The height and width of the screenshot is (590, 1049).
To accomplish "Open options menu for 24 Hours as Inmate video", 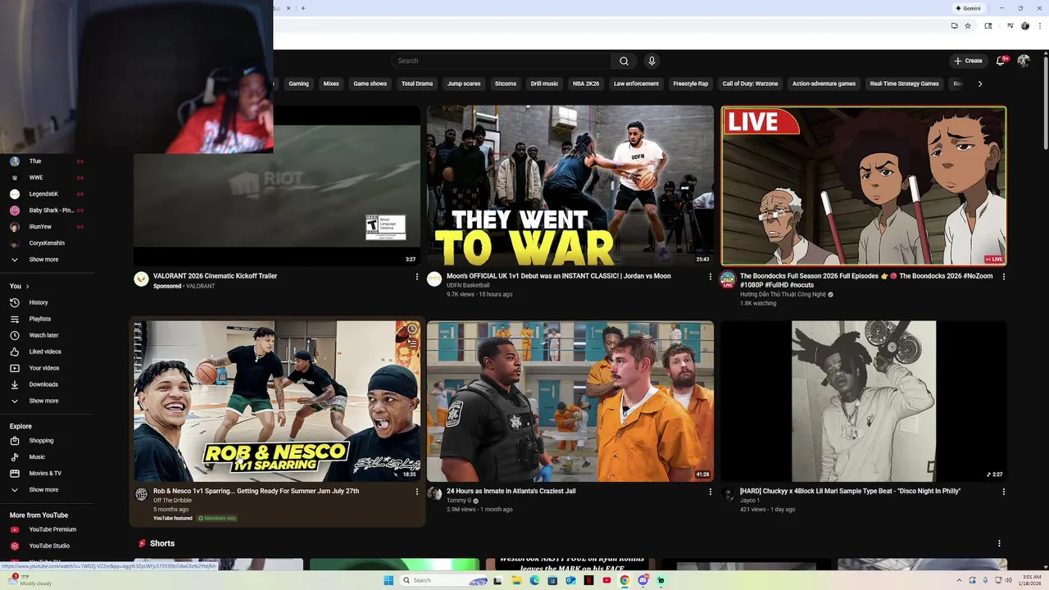I will (x=710, y=492).
